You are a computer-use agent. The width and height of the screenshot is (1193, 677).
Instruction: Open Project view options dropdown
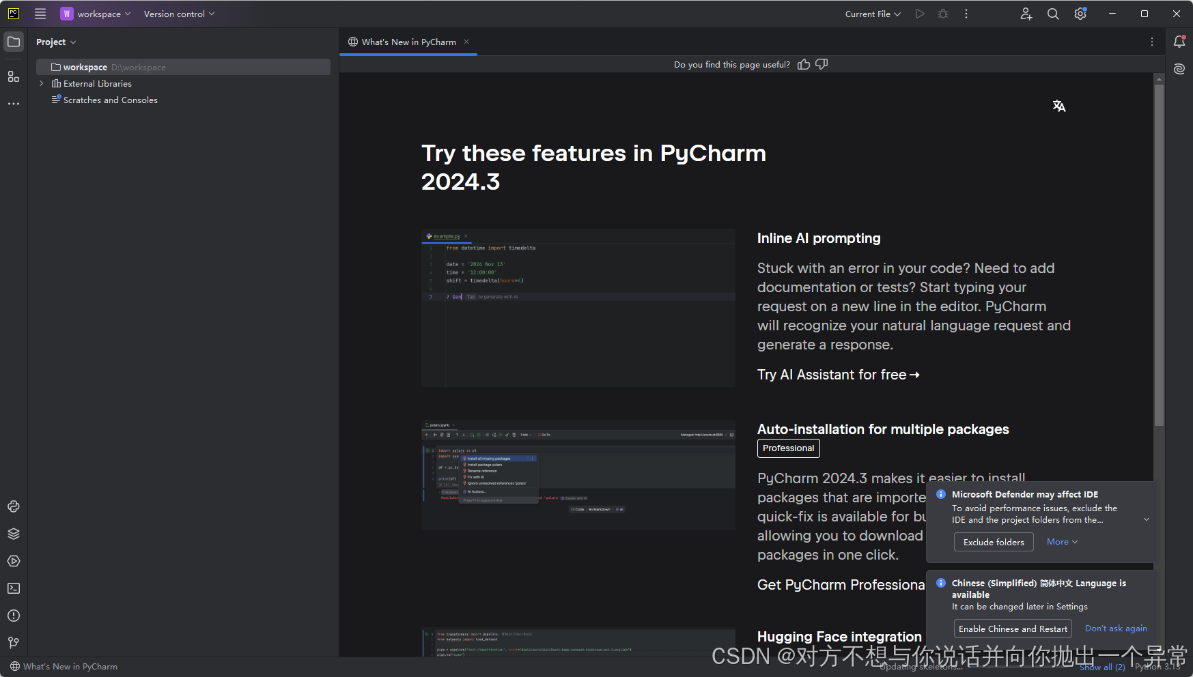(x=56, y=42)
